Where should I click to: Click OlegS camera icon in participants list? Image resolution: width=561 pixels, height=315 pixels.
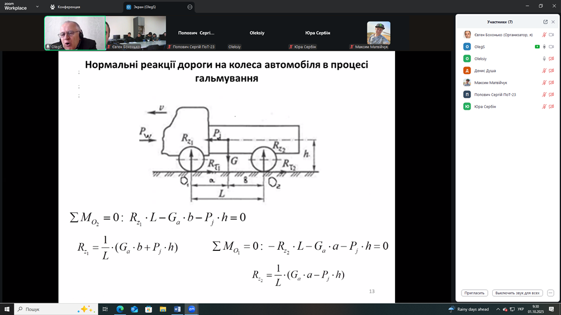(552, 47)
